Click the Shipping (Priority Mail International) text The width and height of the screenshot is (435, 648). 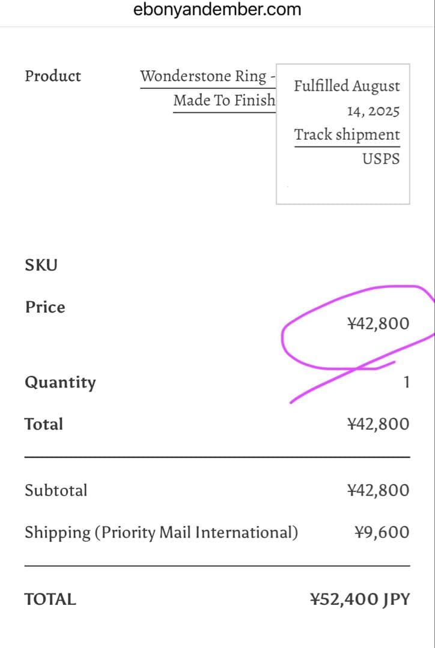click(161, 532)
